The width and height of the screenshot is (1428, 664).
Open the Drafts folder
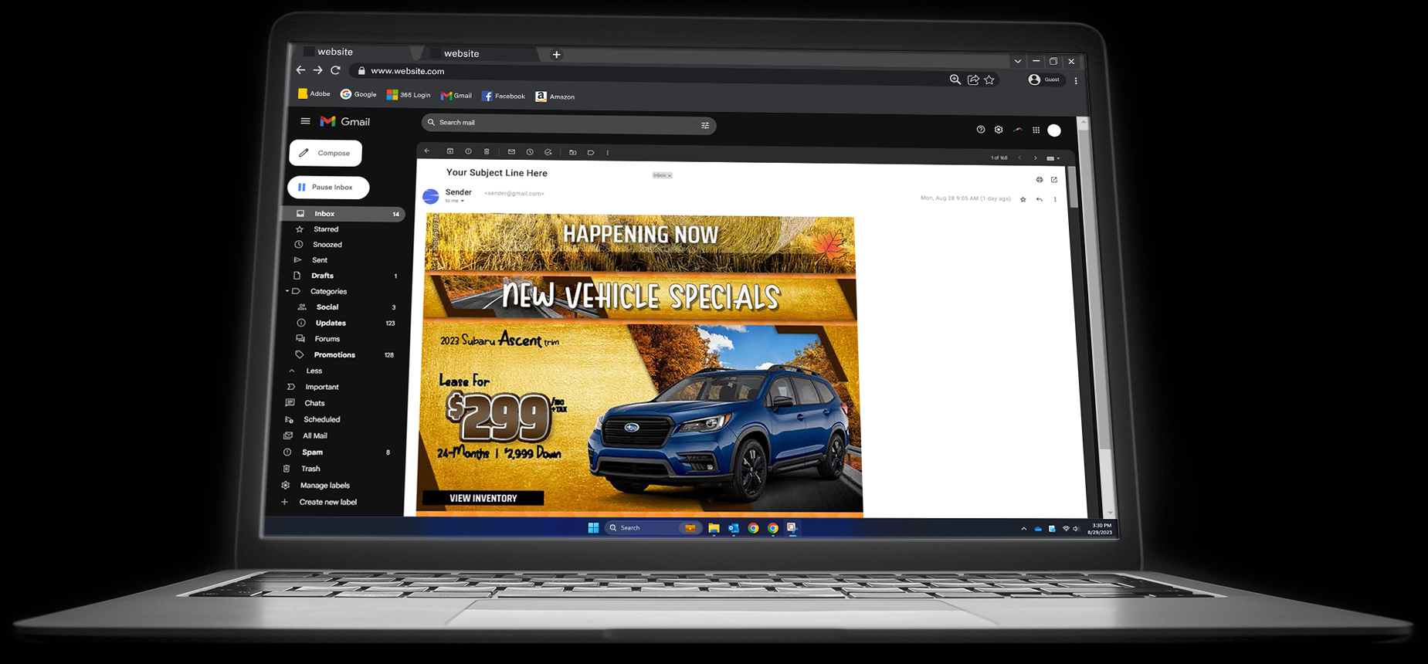322,276
